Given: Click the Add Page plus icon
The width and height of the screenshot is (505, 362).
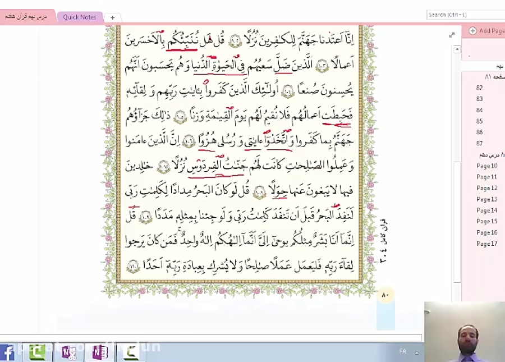Looking at the screenshot, I should (x=472, y=31).
